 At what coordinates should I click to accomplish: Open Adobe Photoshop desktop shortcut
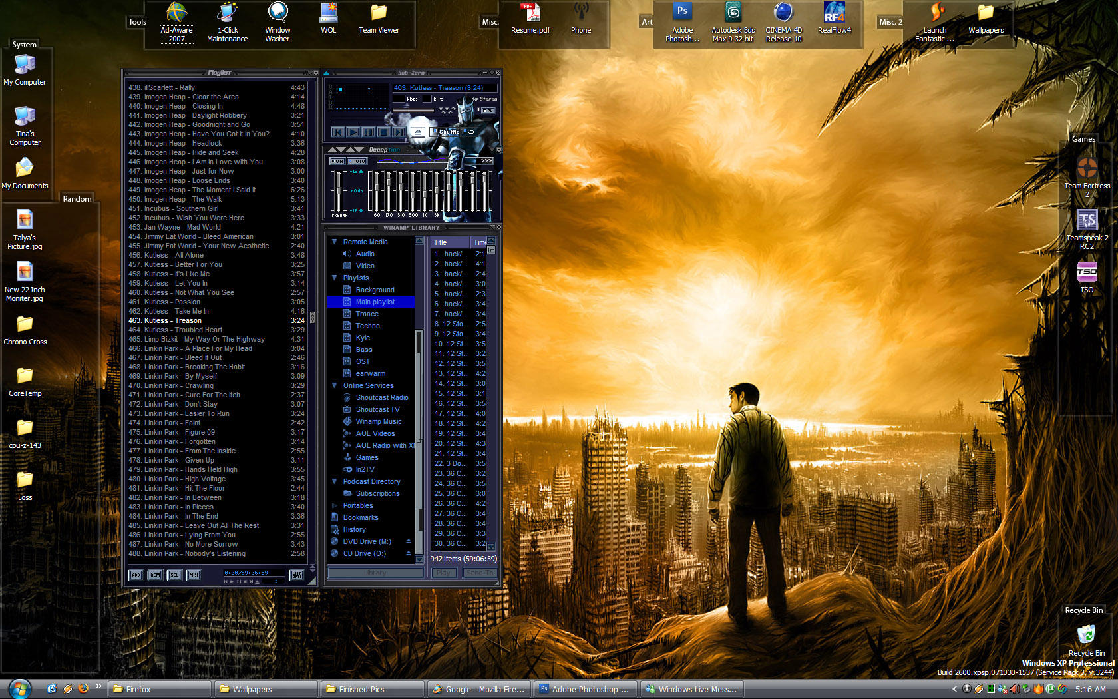point(683,23)
